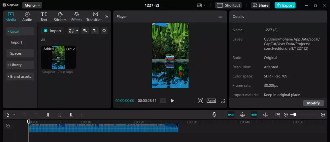Click the total duration 00:00:28:11
The image size is (330, 142).
tap(147, 100)
